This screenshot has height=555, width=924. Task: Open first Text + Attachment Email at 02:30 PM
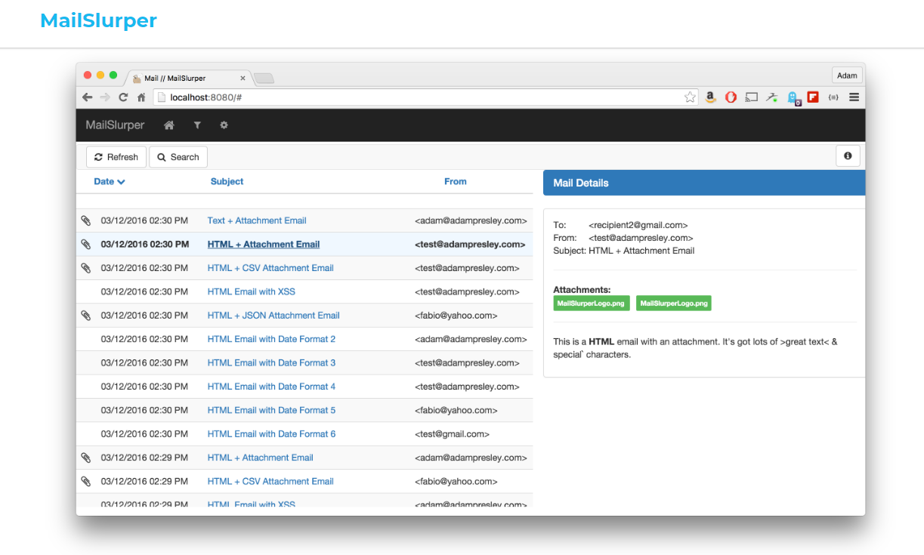pos(257,220)
